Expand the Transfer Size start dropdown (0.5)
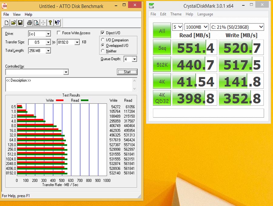The image size is (273, 206). pyautogui.click(x=48, y=42)
